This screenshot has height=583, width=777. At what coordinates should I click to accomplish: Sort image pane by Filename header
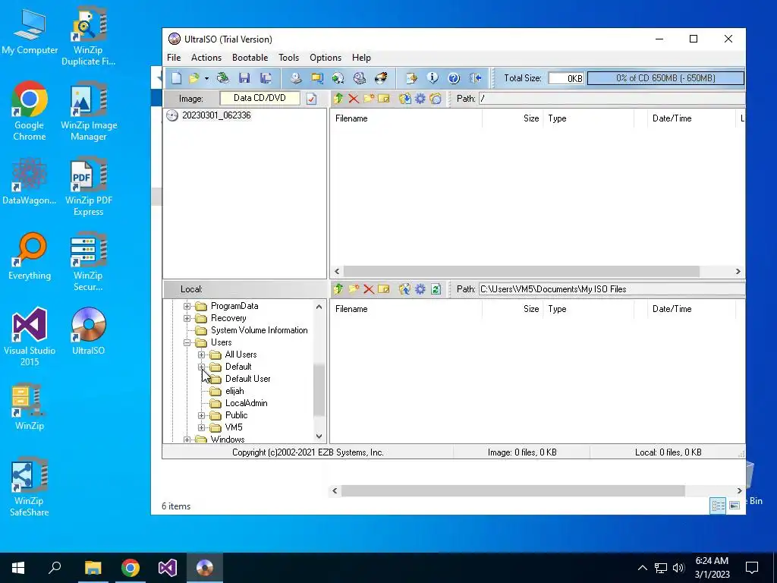pyautogui.click(x=406, y=118)
